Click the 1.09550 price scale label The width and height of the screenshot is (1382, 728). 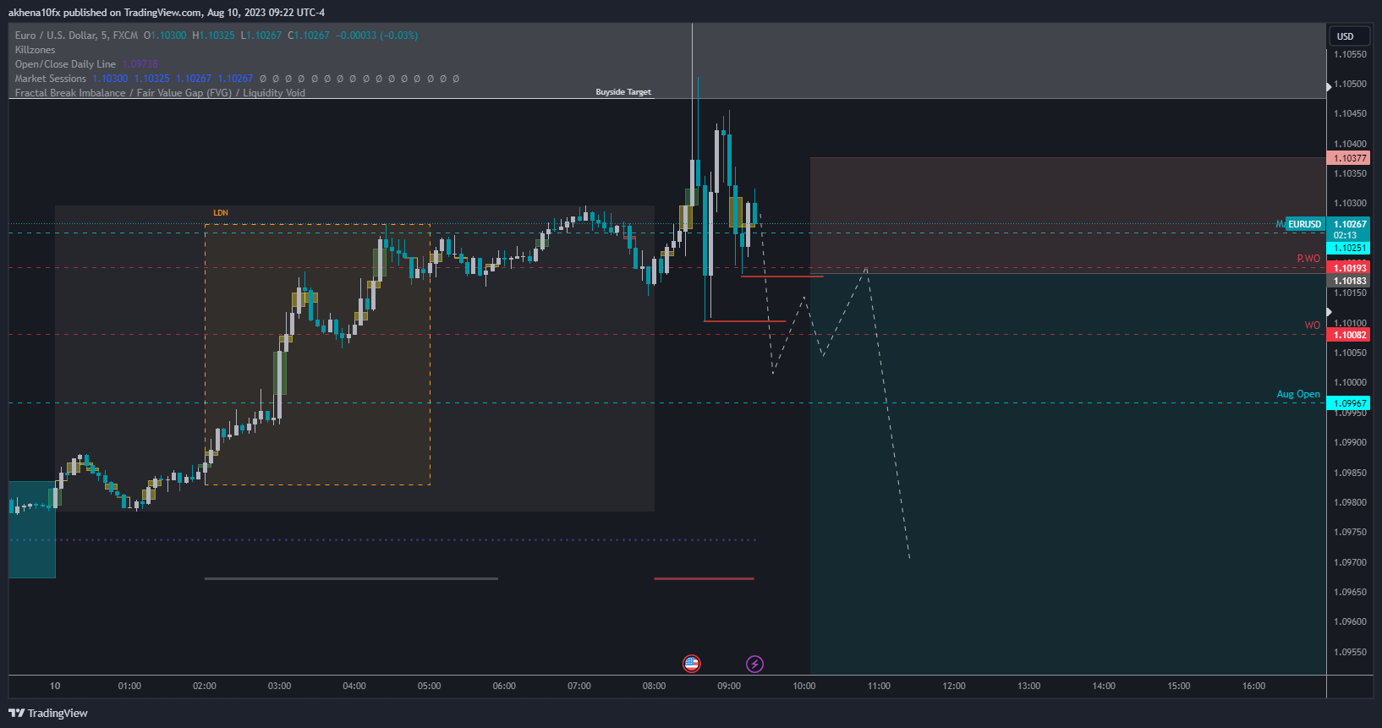pyautogui.click(x=1350, y=652)
